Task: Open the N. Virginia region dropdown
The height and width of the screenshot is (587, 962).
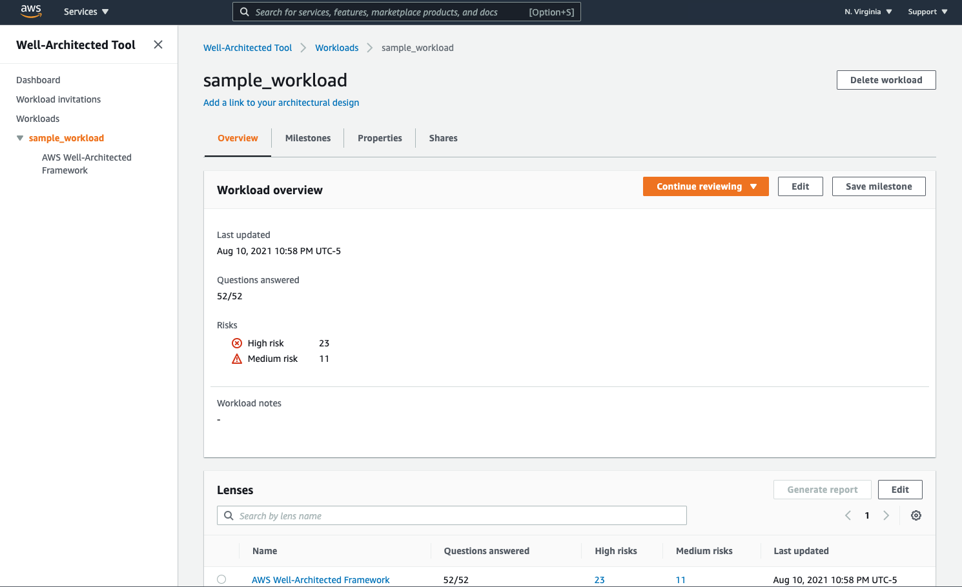Action: (868, 12)
